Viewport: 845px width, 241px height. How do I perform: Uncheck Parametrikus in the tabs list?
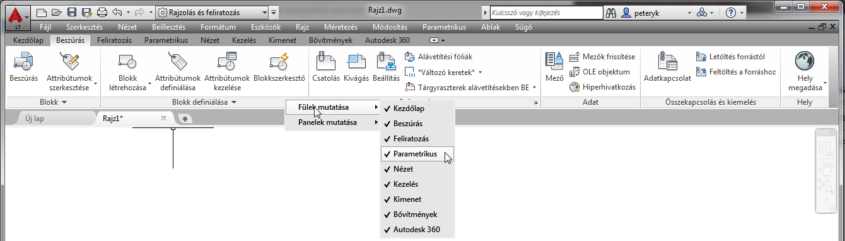click(417, 154)
